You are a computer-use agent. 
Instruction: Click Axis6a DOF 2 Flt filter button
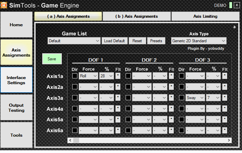(171, 130)
